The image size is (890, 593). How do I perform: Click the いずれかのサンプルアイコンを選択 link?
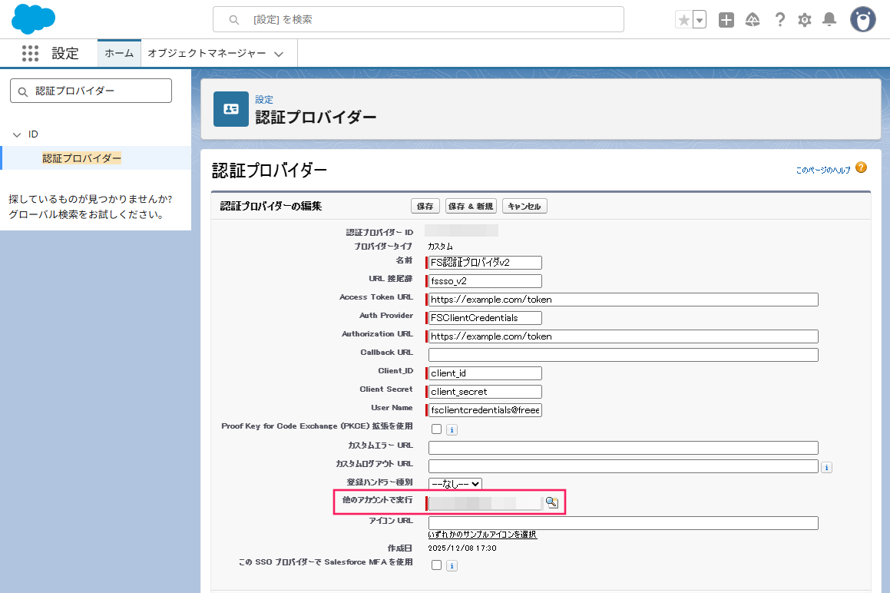tap(482, 535)
